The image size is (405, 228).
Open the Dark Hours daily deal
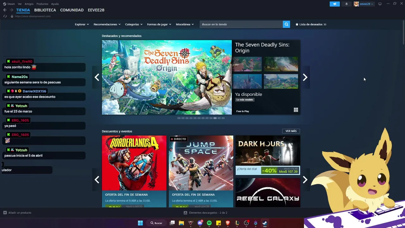[268, 155]
